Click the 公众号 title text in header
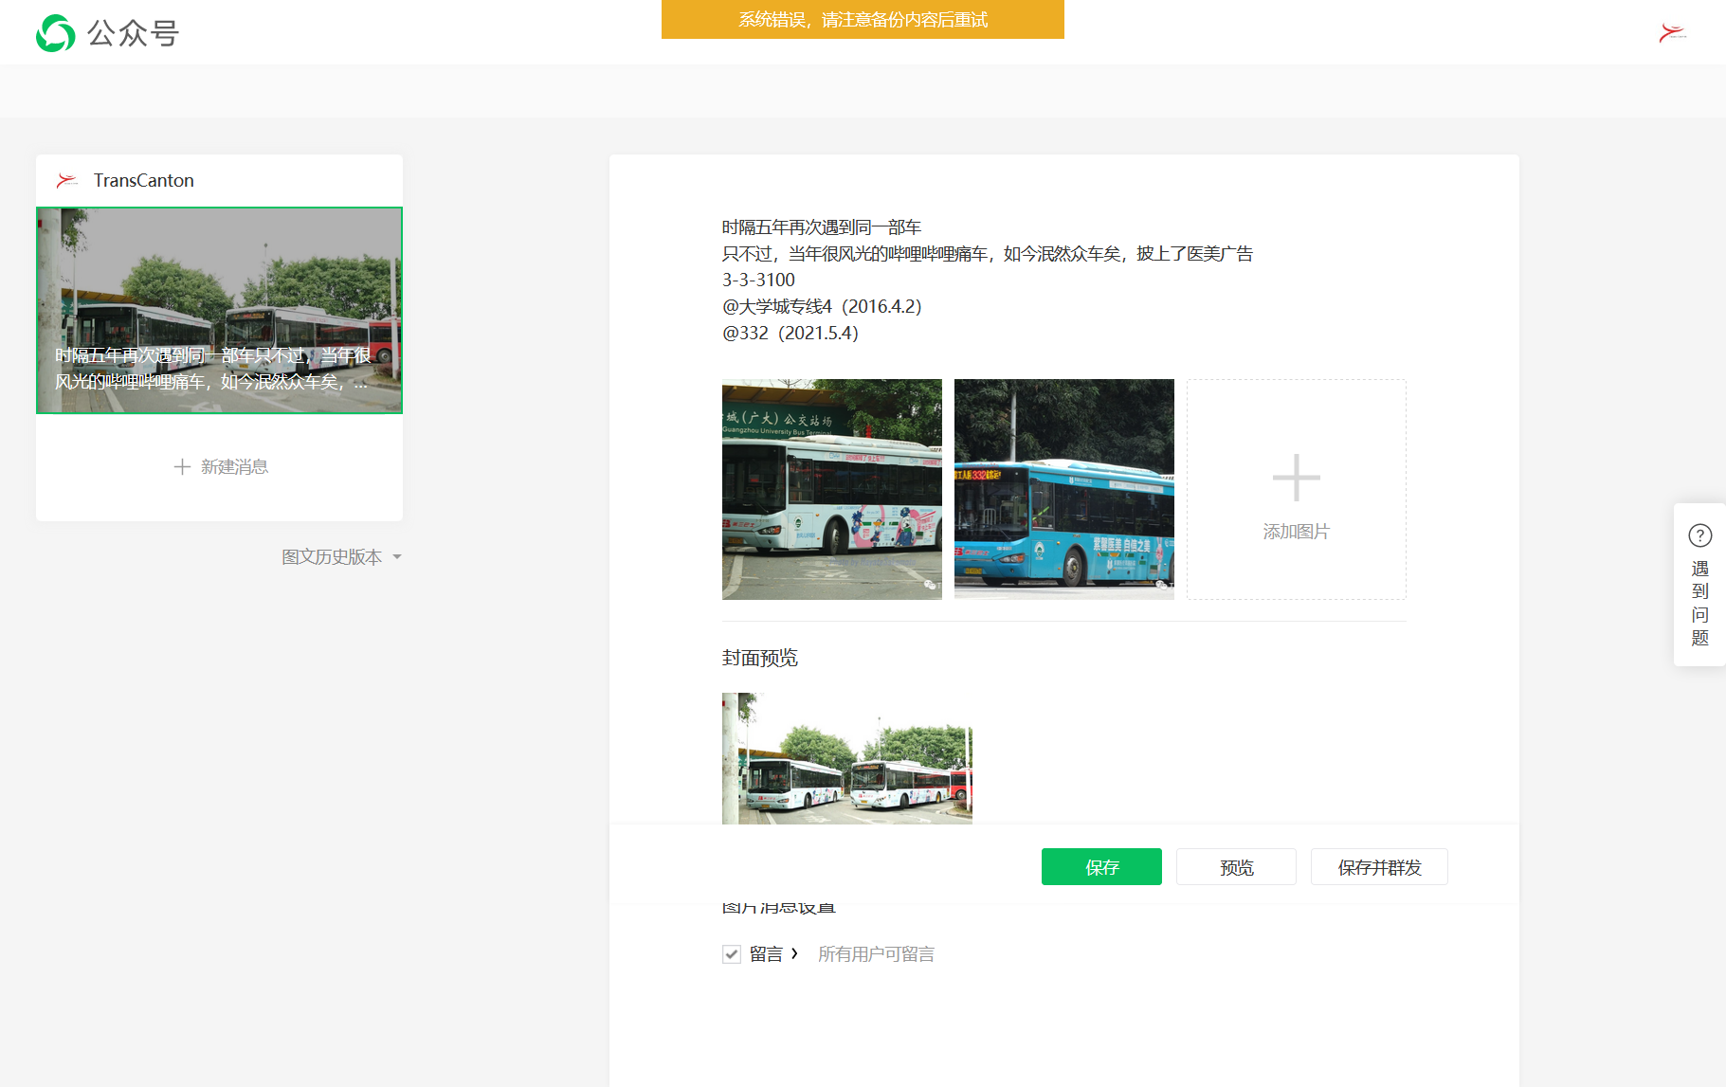Image resolution: width=1726 pixels, height=1087 pixels. [134, 33]
